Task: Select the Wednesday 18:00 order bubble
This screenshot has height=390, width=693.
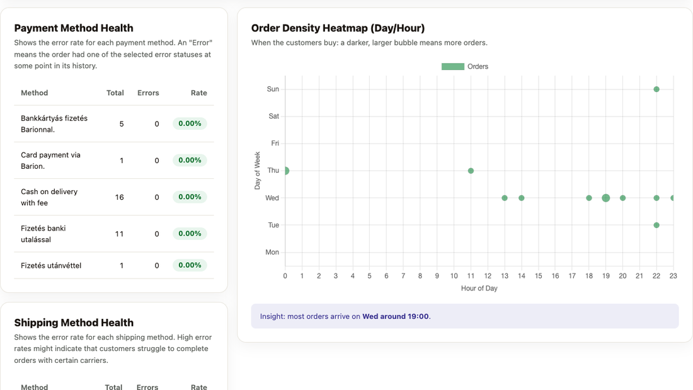Action: coord(588,198)
